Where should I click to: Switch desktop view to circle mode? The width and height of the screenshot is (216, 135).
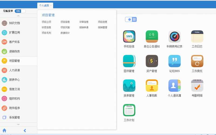129,19
